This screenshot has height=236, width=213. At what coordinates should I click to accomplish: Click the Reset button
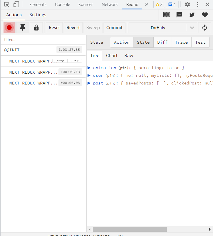54,28
